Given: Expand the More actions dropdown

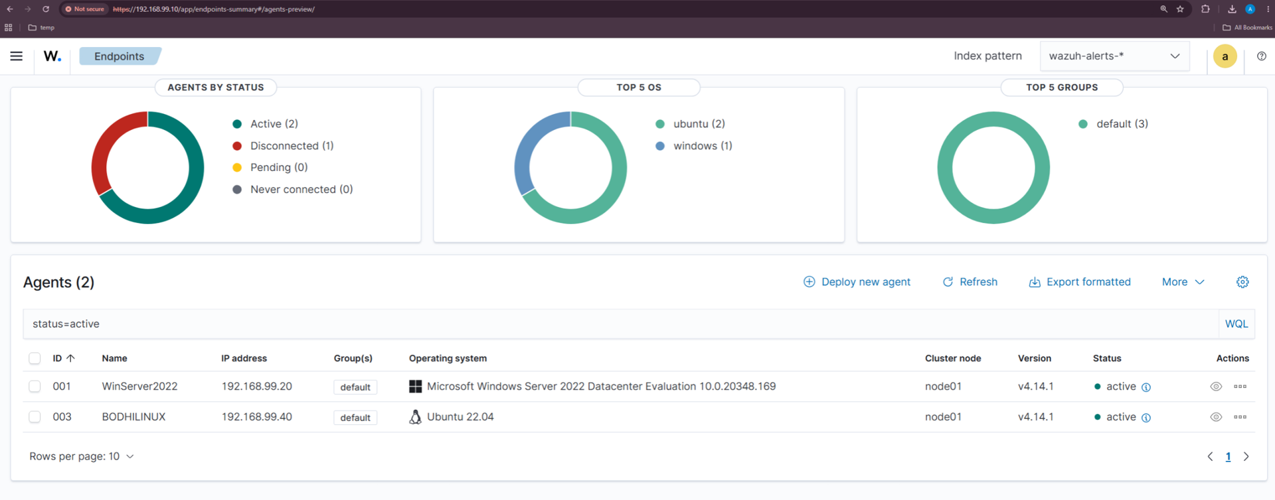Looking at the screenshot, I should click(x=1183, y=282).
